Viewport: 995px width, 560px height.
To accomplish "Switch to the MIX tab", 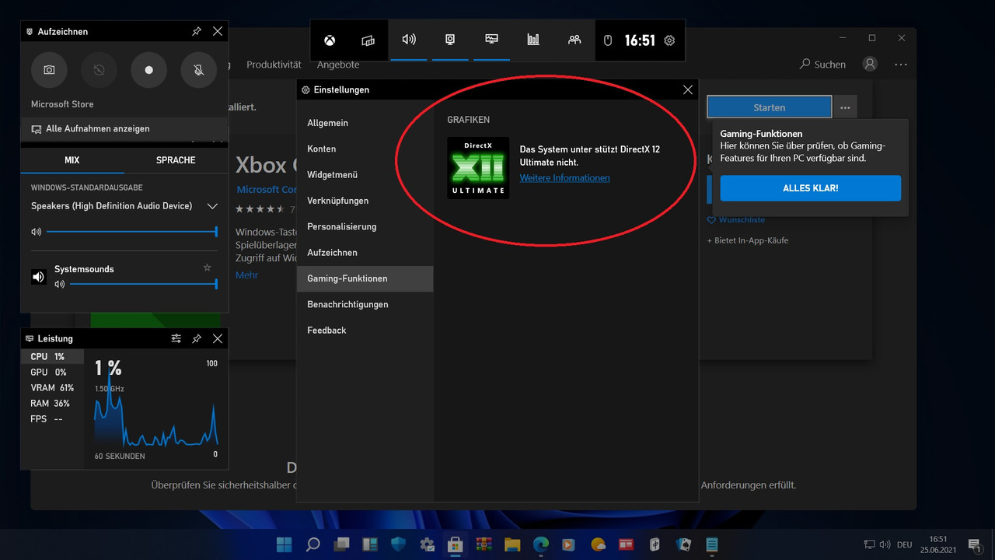I will [x=72, y=160].
